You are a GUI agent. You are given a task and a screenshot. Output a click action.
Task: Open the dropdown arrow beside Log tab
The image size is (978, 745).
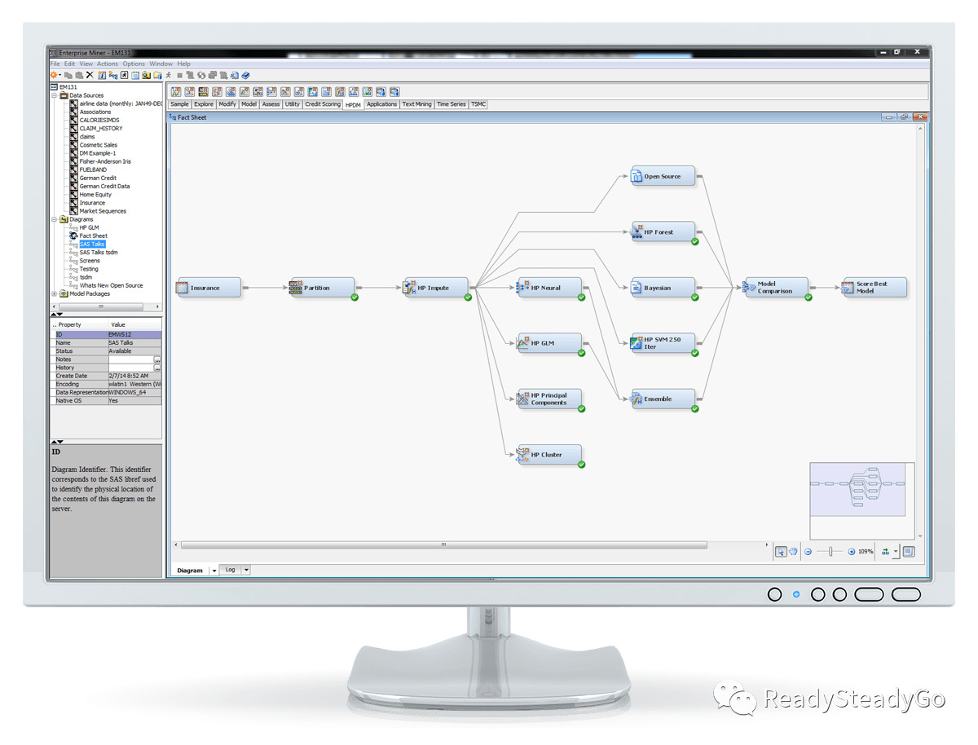coord(246,571)
